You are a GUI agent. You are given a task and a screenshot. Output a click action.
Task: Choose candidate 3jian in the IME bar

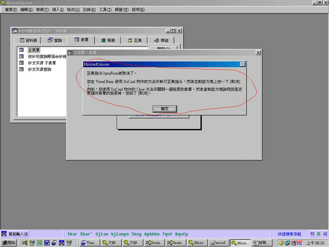[102, 234]
